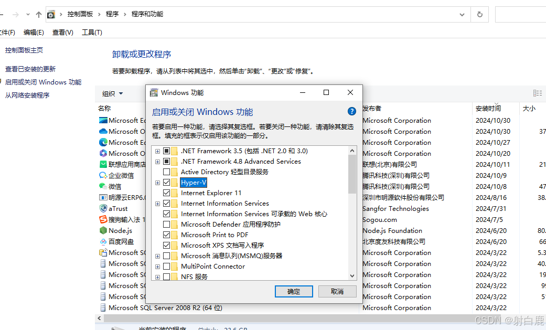Toggle the .NET Framework 4.8 Advanced Services checkbox
This screenshot has width=546, height=330.
[x=166, y=162]
